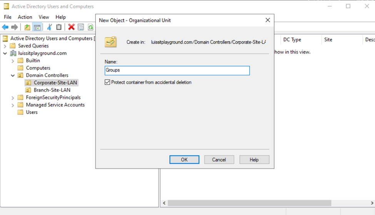Image resolution: width=375 pixels, height=215 pixels.
Task: Click the horizontal scrollbar thumb in details pane
Action: (250, 203)
